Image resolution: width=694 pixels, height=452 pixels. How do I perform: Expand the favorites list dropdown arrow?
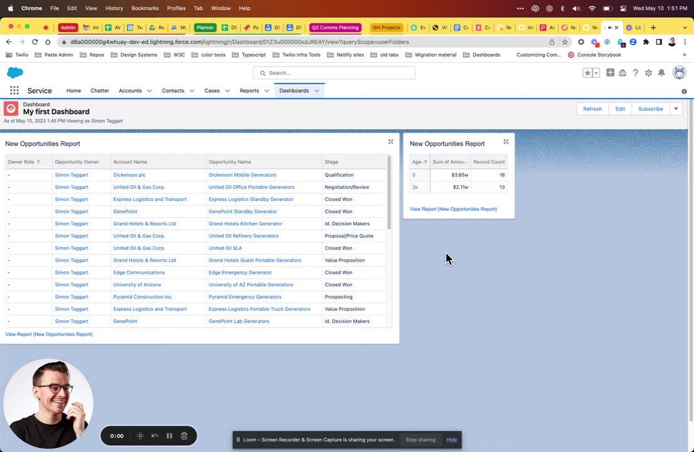click(596, 73)
